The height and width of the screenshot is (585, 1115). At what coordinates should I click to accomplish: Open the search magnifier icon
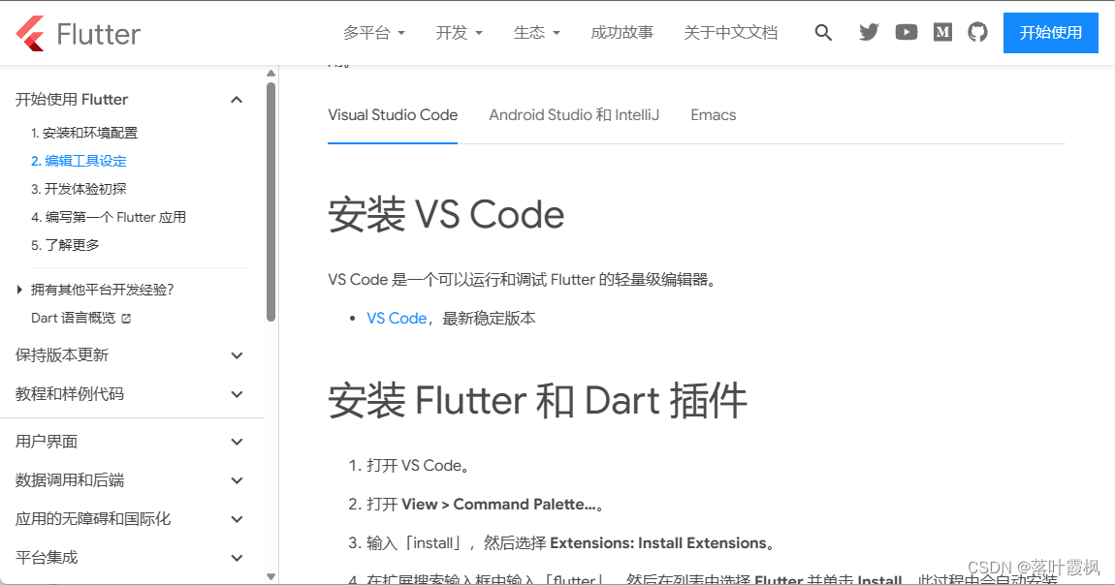[823, 33]
